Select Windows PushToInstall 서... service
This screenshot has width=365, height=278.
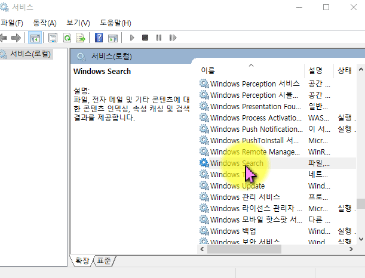[277, 140]
